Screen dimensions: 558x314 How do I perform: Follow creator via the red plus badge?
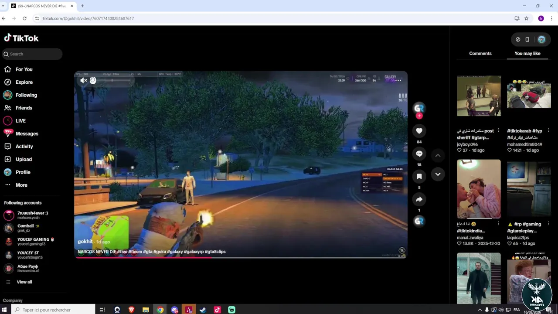coord(419,116)
